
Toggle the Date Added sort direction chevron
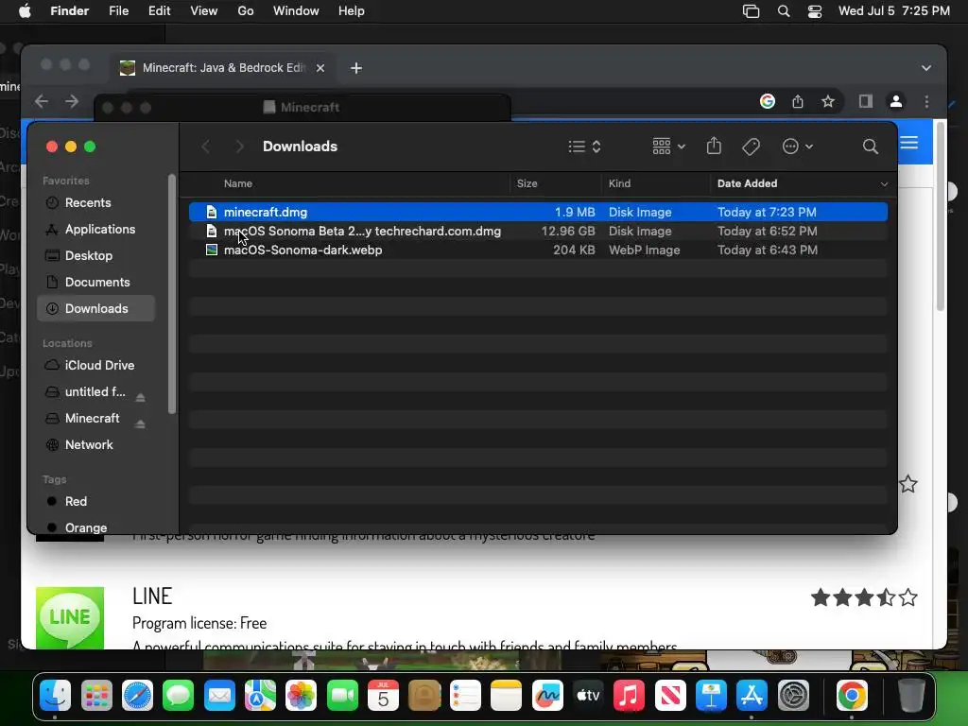click(884, 184)
